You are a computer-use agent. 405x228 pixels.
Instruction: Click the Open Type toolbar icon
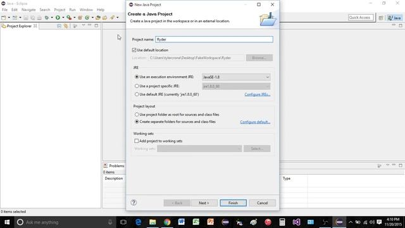point(98,18)
